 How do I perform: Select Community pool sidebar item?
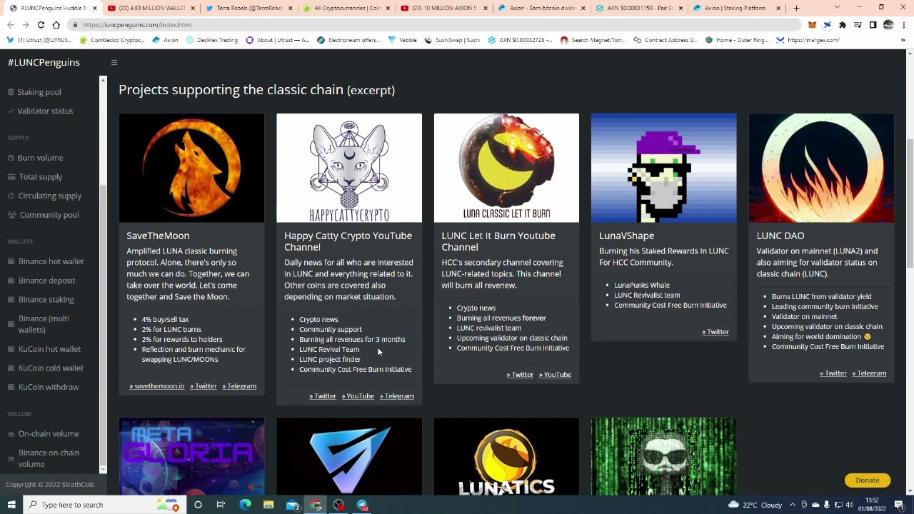(49, 215)
